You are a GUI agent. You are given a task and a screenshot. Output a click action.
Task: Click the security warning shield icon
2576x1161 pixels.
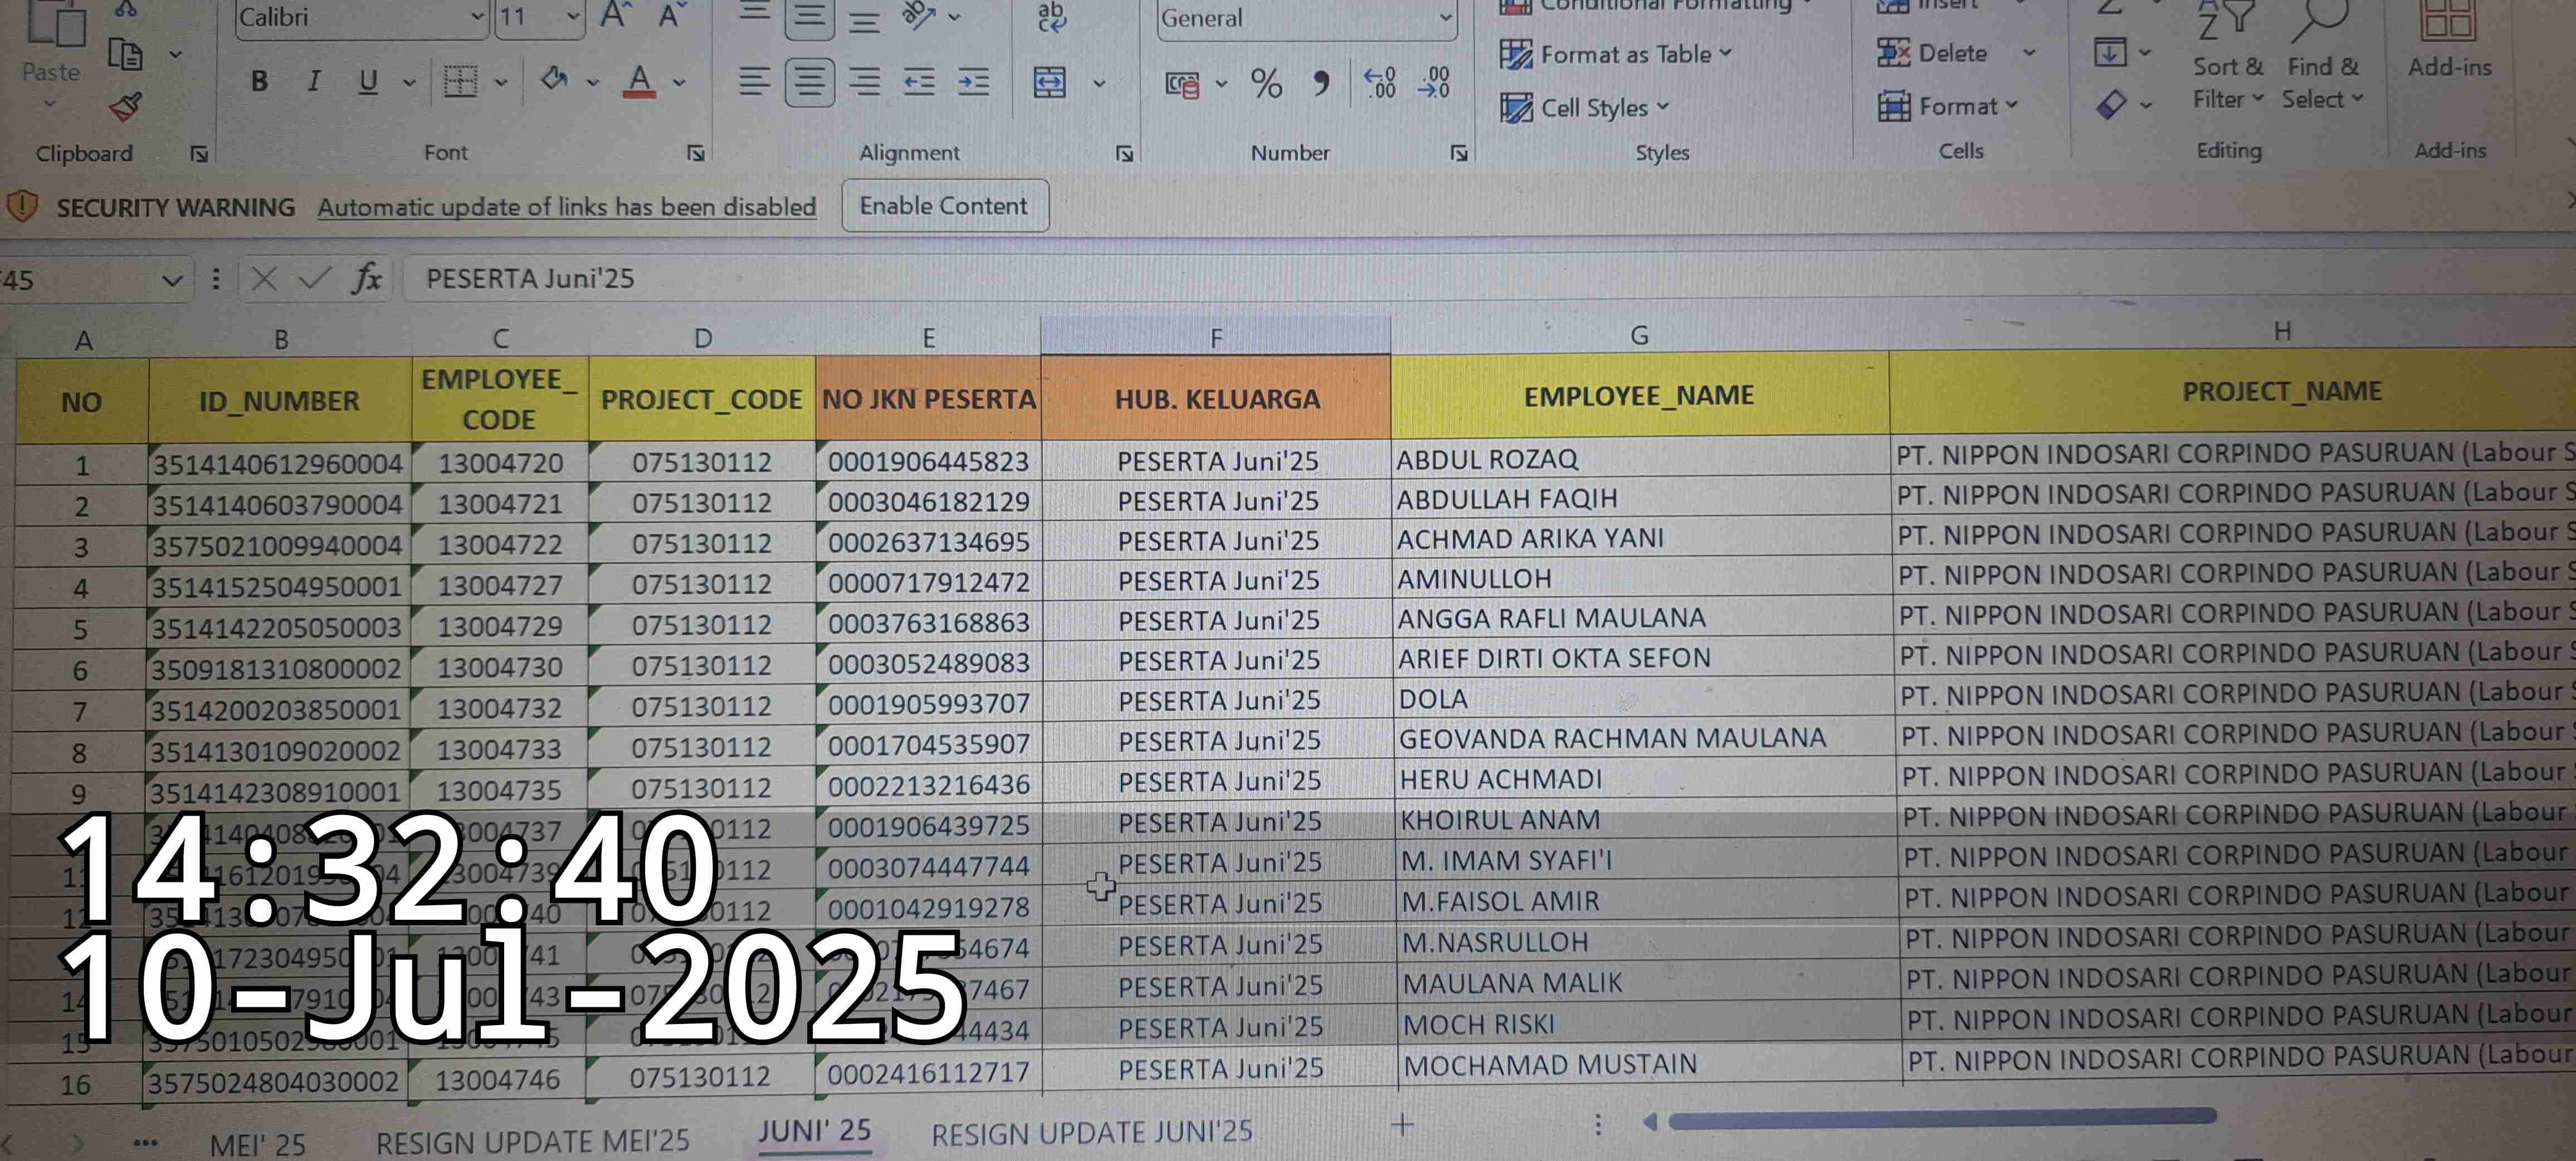[22, 207]
